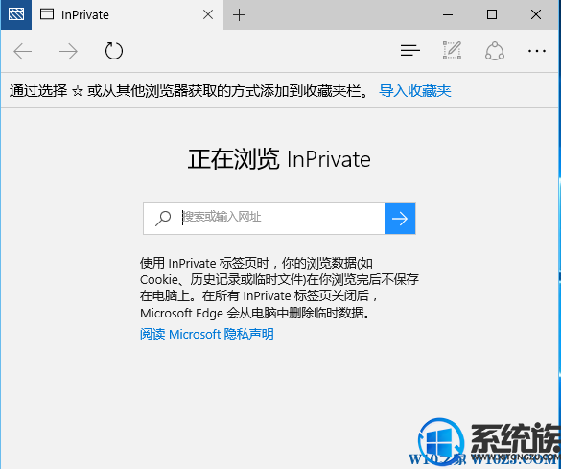The height and width of the screenshot is (469, 561).
Task: Go back with the back arrow
Action: (x=23, y=51)
